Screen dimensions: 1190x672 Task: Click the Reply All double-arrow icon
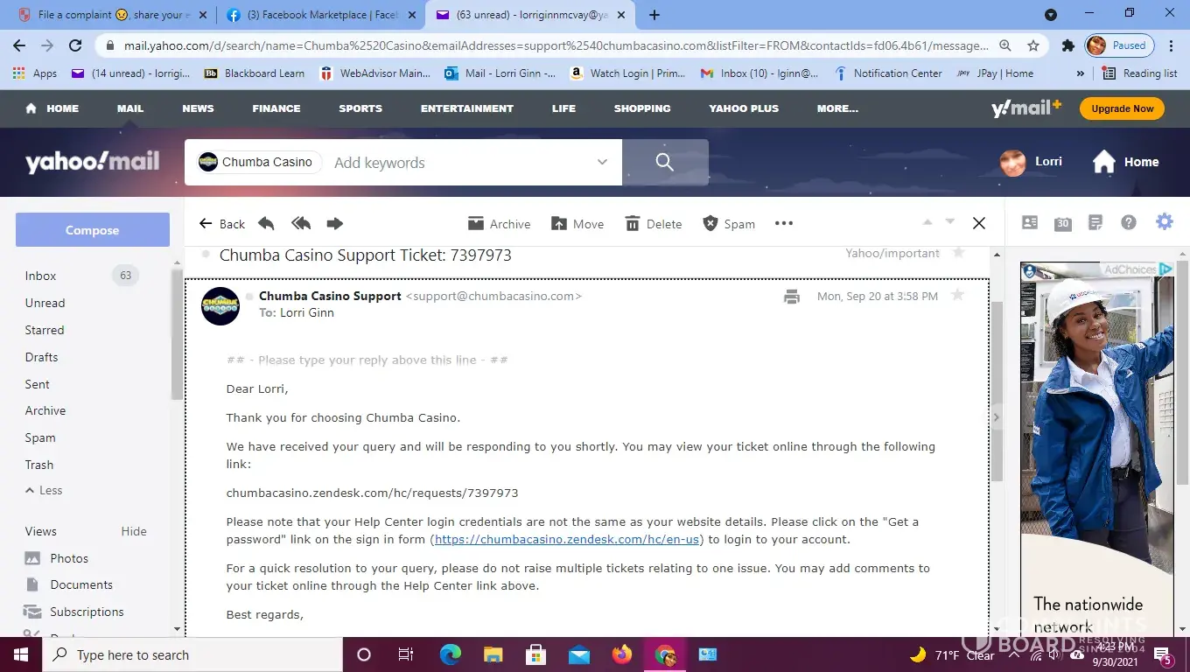click(x=301, y=224)
